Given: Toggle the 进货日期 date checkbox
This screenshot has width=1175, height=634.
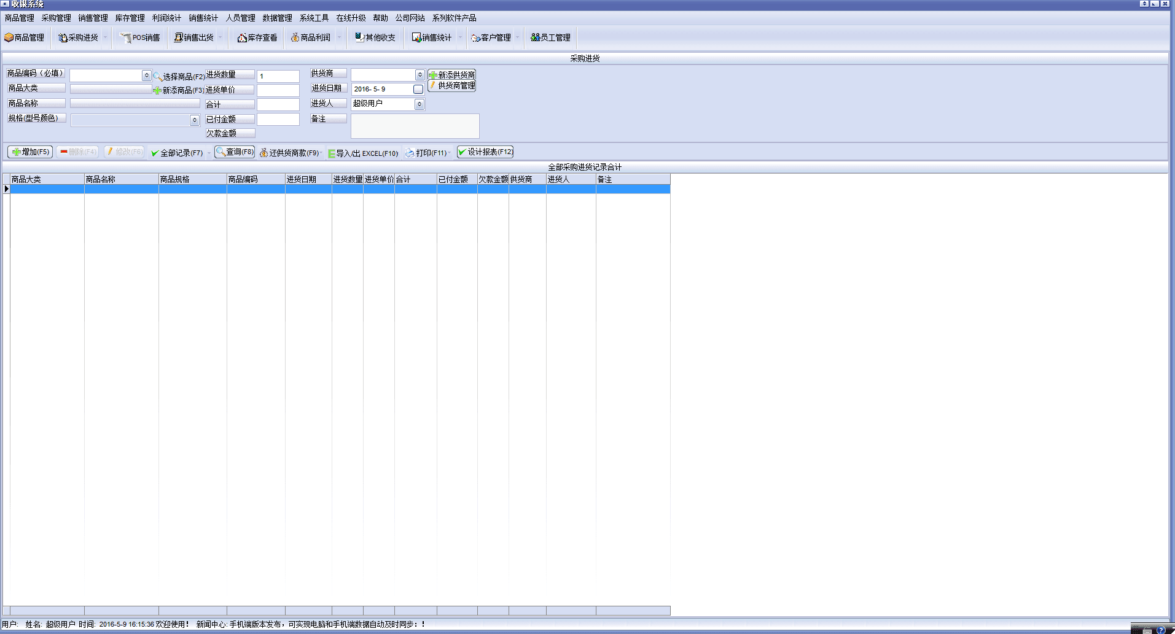Looking at the screenshot, I should (x=418, y=90).
